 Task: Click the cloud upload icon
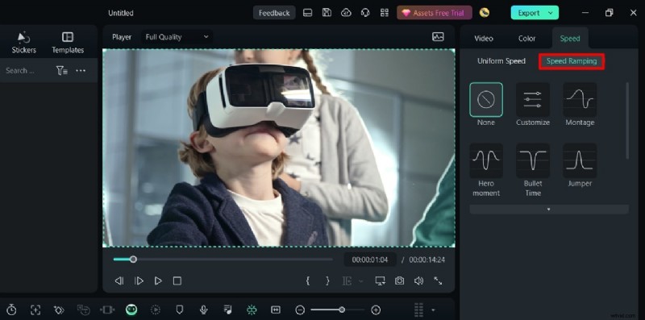(346, 13)
